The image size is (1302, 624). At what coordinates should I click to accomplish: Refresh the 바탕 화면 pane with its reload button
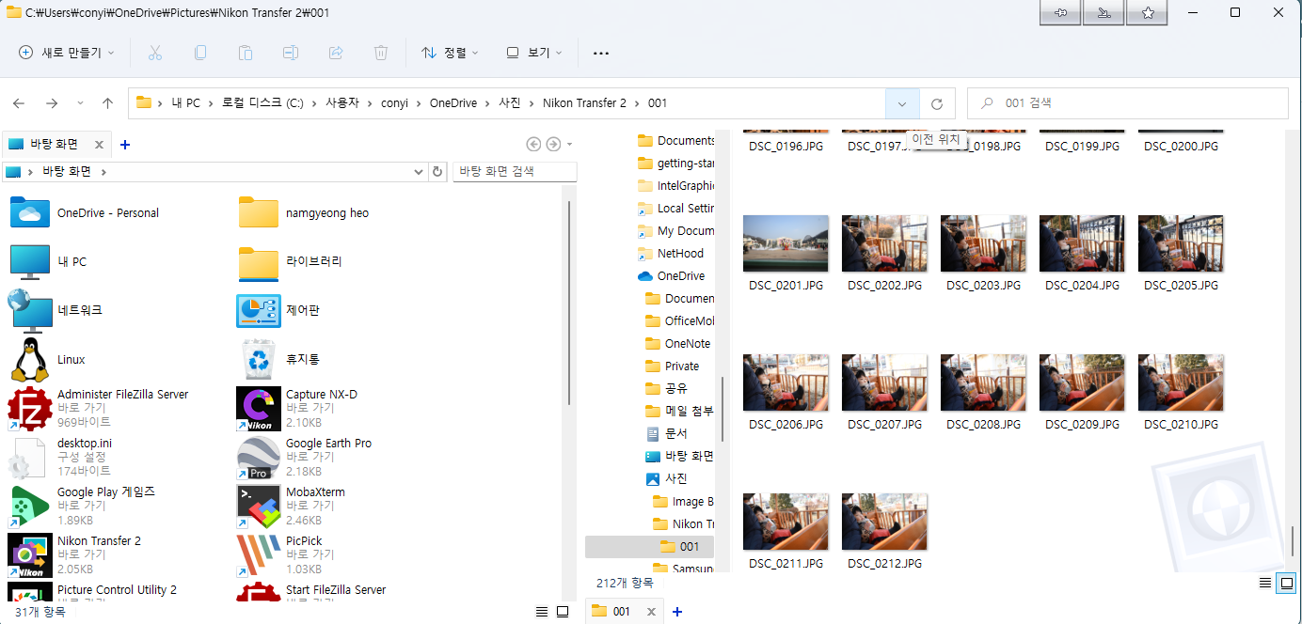coord(437,172)
